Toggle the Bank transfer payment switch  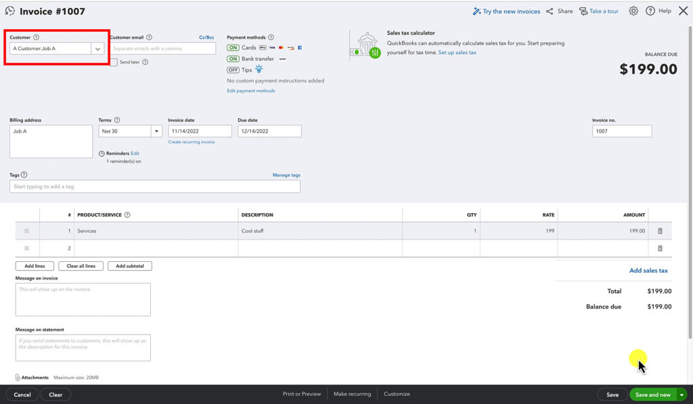tap(233, 59)
